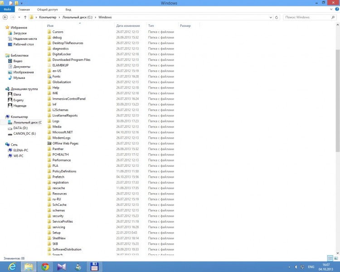Expand the ribbon with the chevron

[x=331, y=10]
